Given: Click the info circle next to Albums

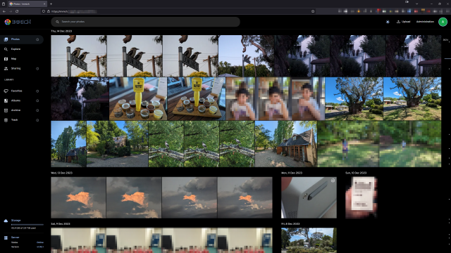Looking at the screenshot, I should point(37,100).
